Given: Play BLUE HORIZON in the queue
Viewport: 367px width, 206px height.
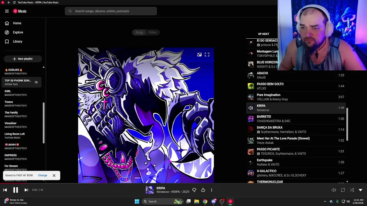Looking at the screenshot, I should tap(262, 64).
